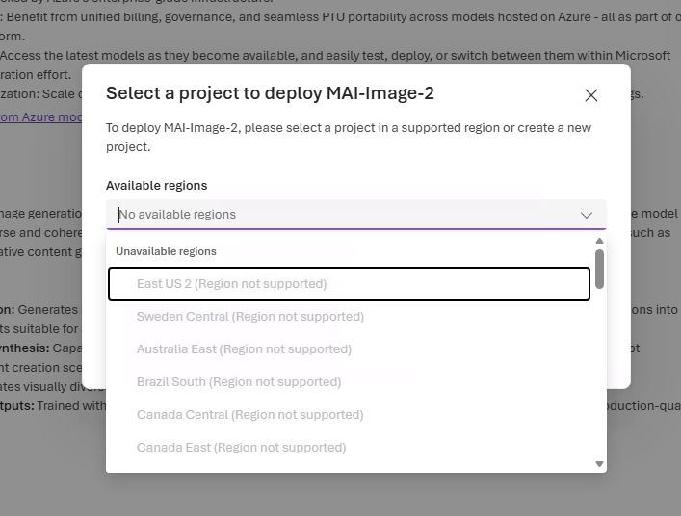This screenshot has height=516, width=681.
Task: Select Canada Central region option
Action: 349,415
